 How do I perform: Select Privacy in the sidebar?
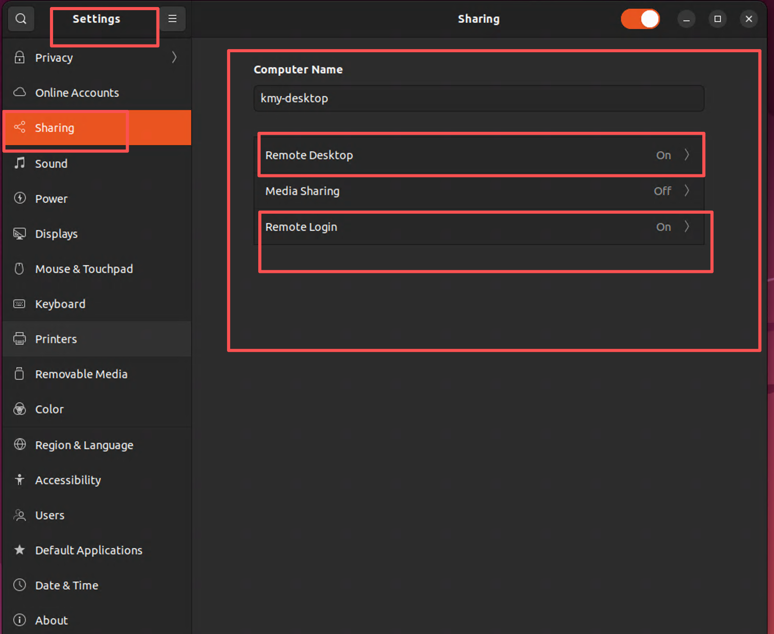[97, 57]
